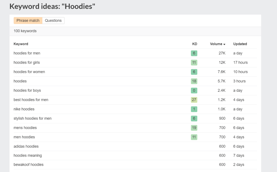Select the keyword "men hoodies"

coord(24,137)
